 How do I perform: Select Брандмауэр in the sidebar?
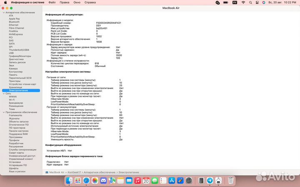pyautogui.click(x=16, y=103)
